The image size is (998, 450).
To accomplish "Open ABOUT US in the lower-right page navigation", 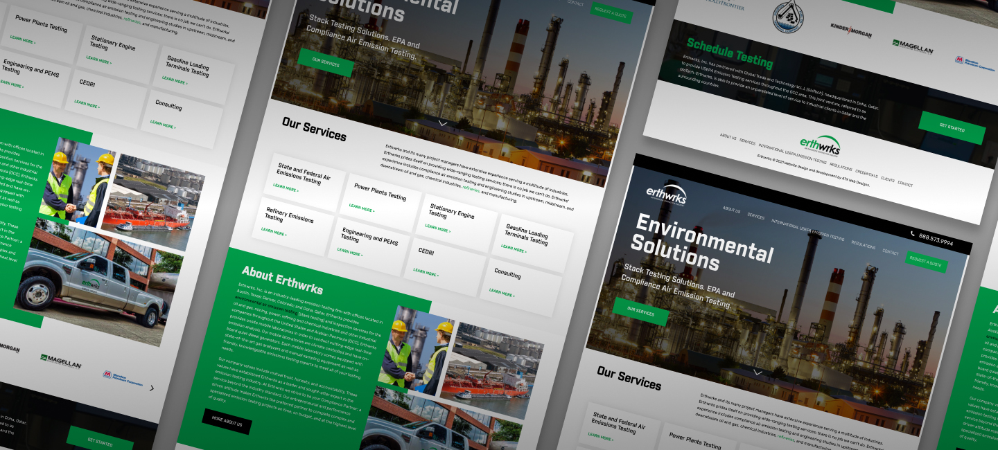I will pos(731,210).
